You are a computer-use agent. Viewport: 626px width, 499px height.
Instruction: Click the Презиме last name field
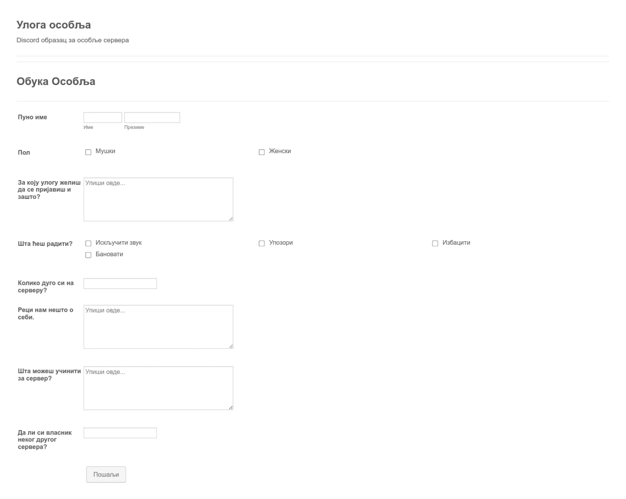pos(151,117)
